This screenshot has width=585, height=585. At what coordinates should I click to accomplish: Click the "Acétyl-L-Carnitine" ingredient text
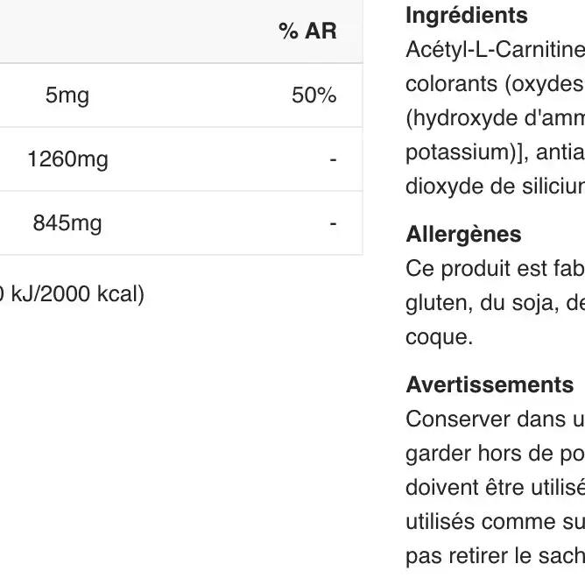(x=495, y=49)
